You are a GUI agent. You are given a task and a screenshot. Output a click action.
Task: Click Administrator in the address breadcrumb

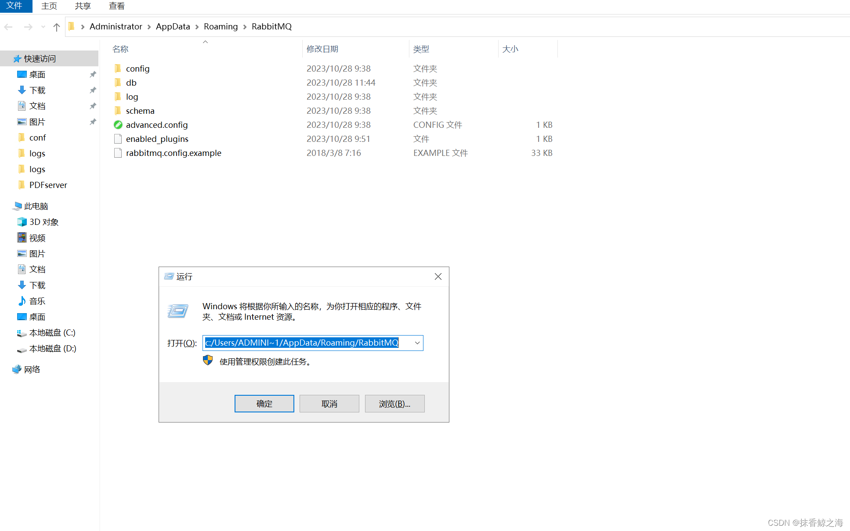116,26
